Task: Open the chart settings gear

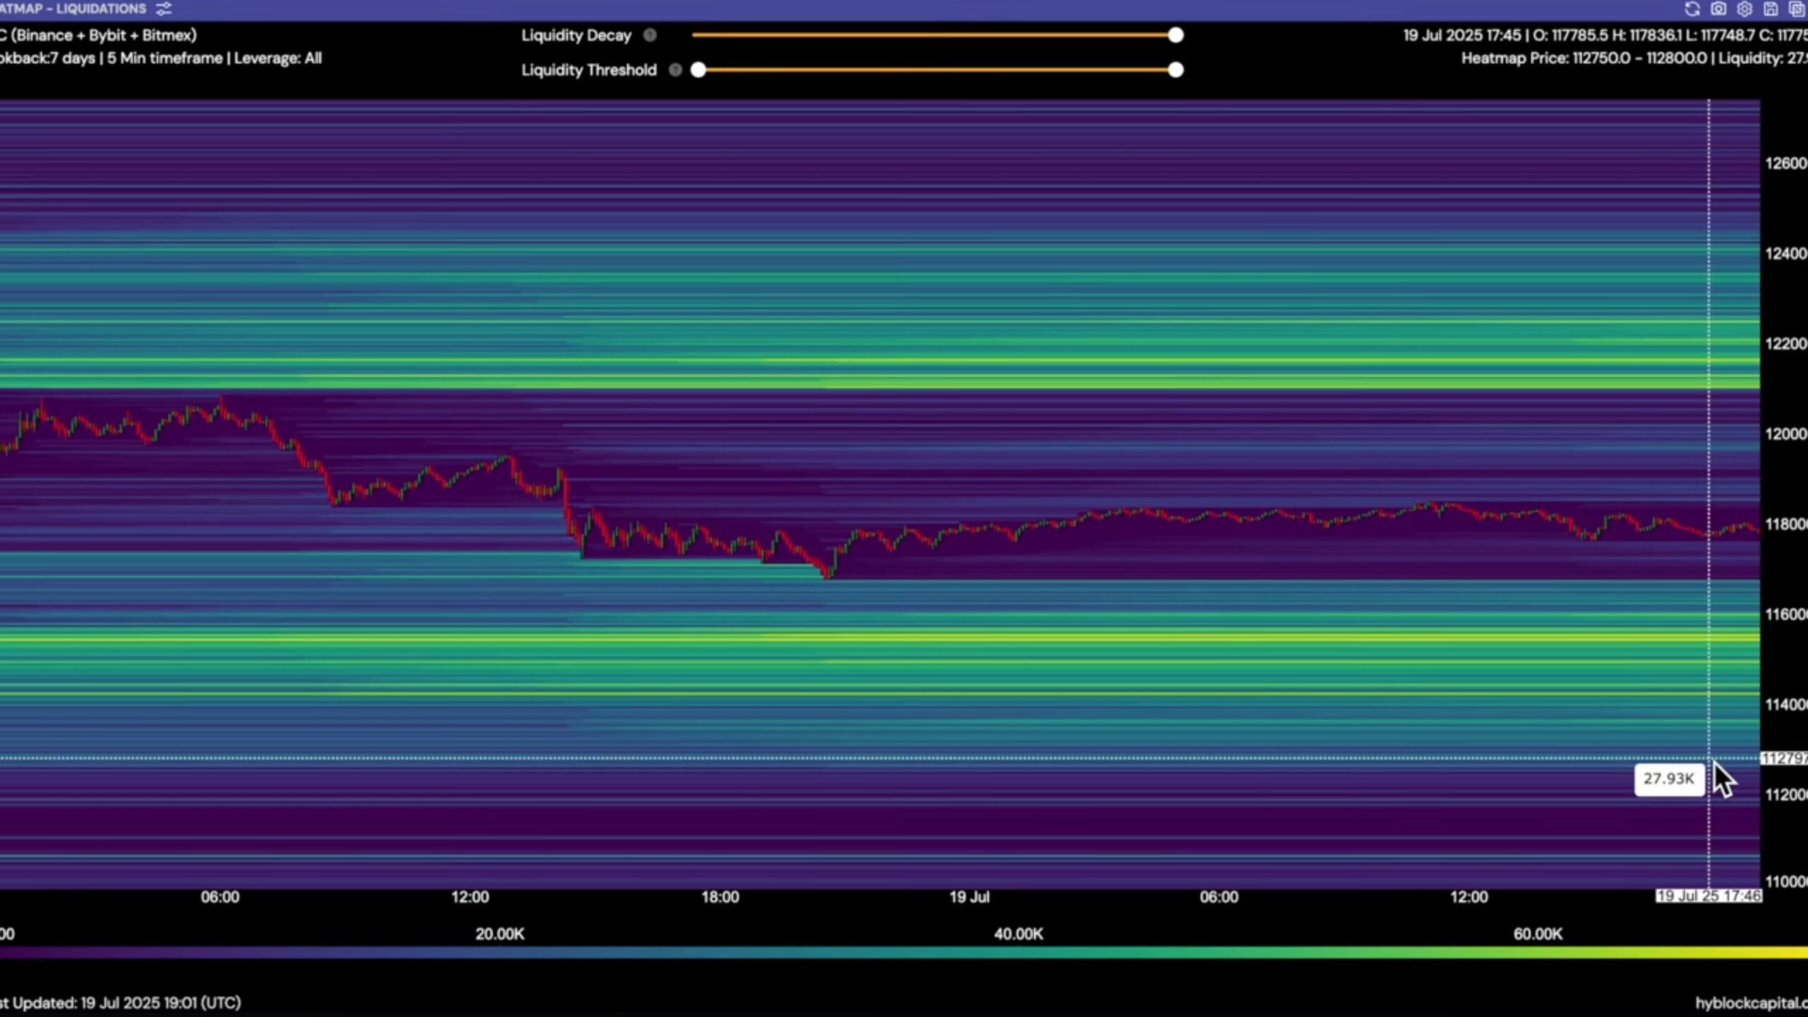Action: (1744, 9)
